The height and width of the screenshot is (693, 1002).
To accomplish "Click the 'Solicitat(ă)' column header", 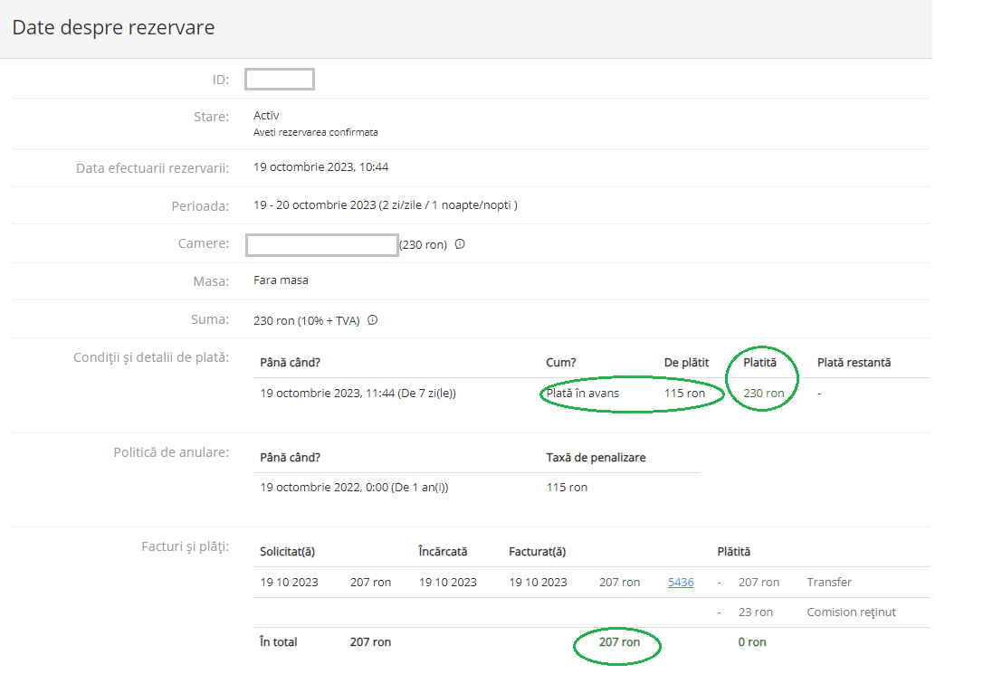I will coord(287,552).
